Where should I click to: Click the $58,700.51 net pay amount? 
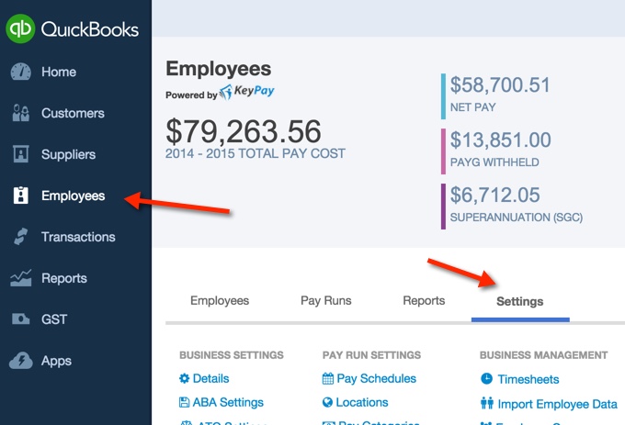pyautogui.click(x=500, y=84)
